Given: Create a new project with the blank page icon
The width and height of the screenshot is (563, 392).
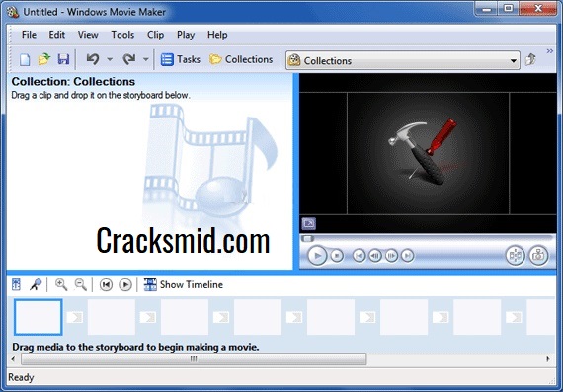Looking at the screenshot, I should point(25,59).
